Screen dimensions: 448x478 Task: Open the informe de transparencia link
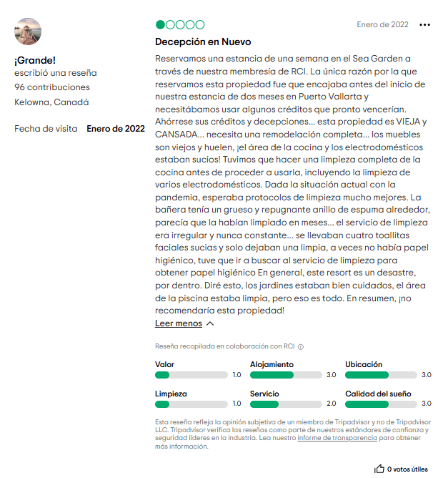click(337, 437)
